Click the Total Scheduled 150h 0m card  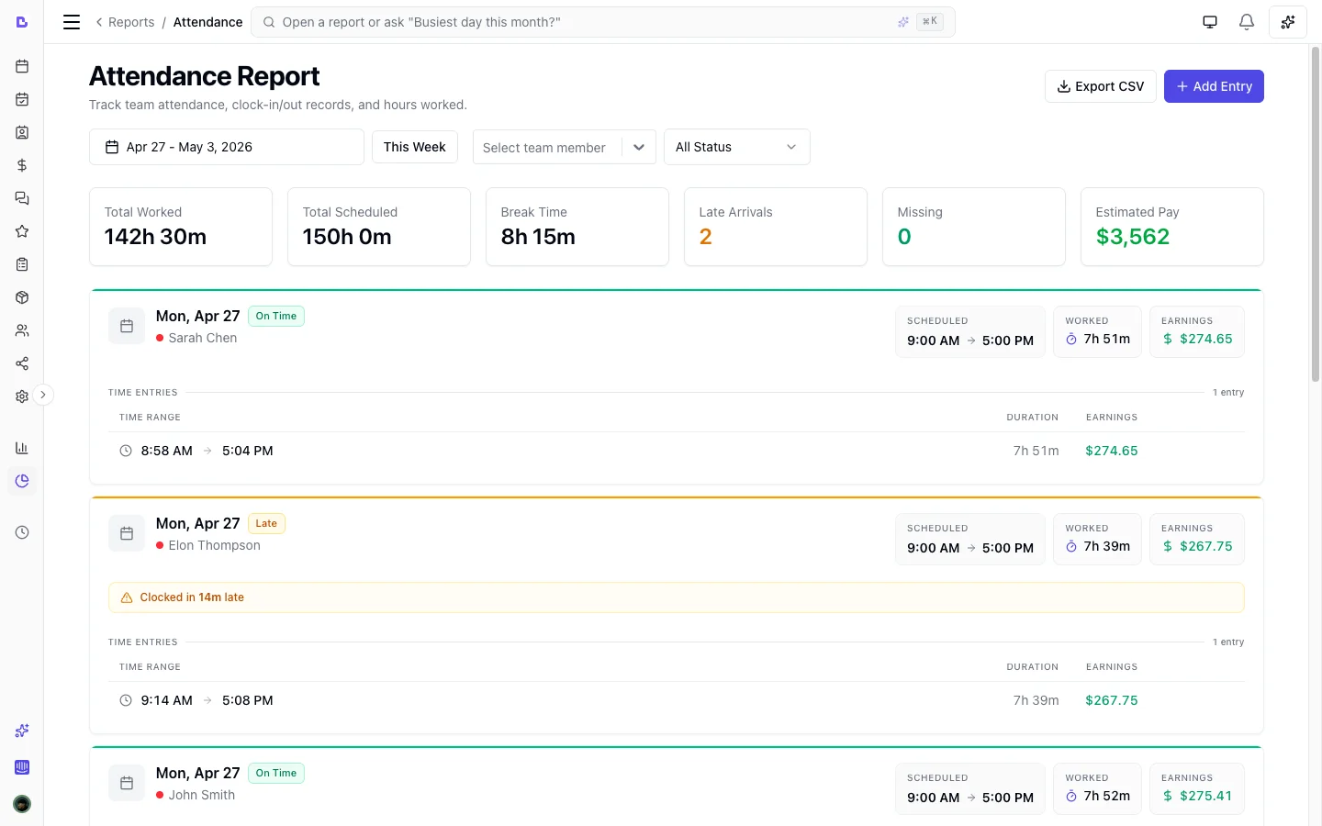pos(379,227)
